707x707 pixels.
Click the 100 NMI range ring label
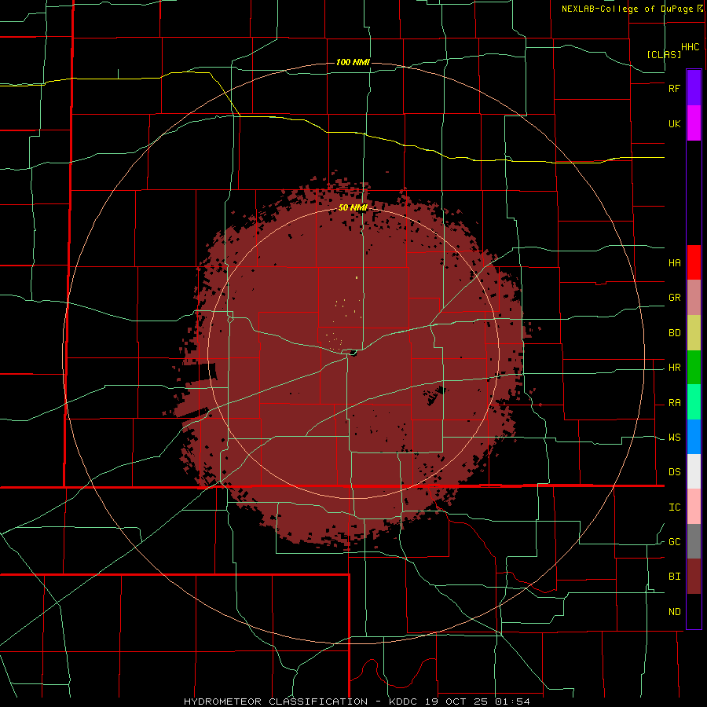[x=353, y=62]
